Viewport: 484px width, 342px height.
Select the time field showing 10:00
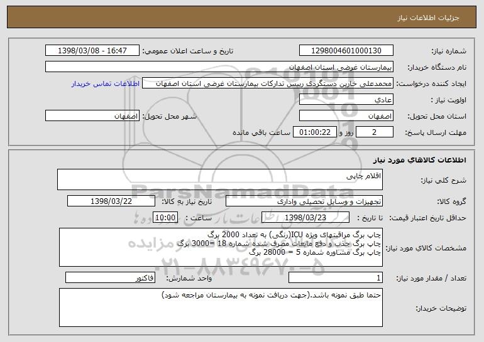click(x=165, y=218)
